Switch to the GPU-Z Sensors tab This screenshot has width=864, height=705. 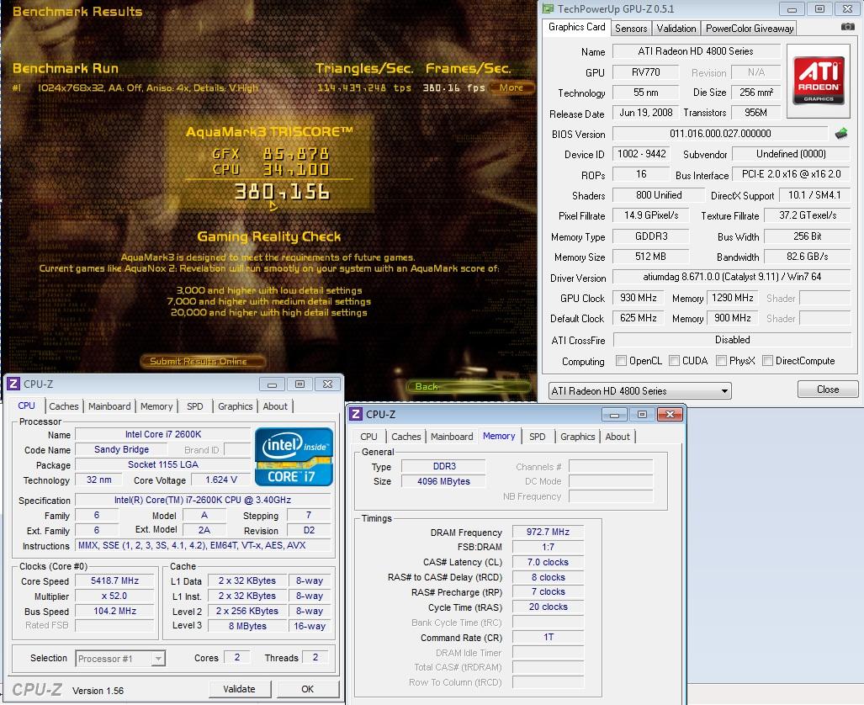pyautogui.click(x=631, y=28)
